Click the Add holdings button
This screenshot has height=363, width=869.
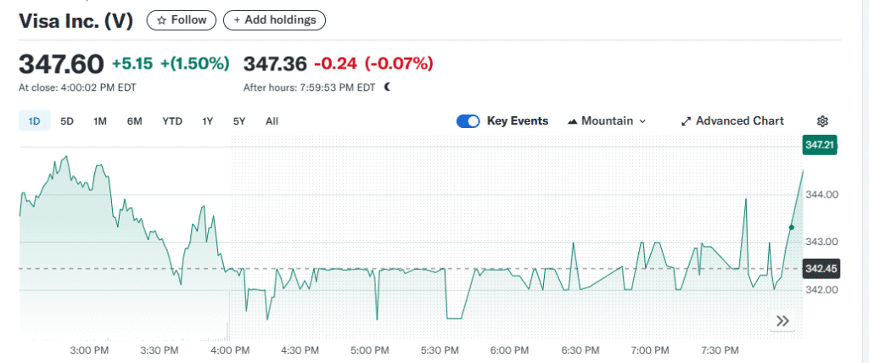click(274, 20)
